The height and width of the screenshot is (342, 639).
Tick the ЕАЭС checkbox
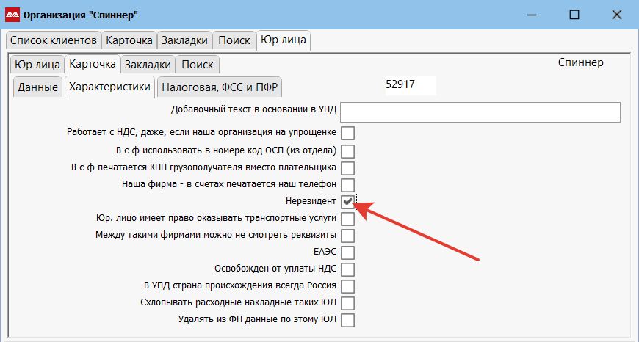tap(347, 252)
